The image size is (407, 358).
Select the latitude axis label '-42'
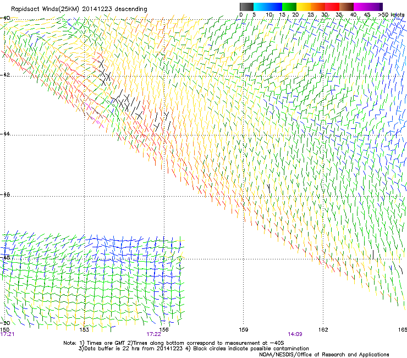[5, 75]
